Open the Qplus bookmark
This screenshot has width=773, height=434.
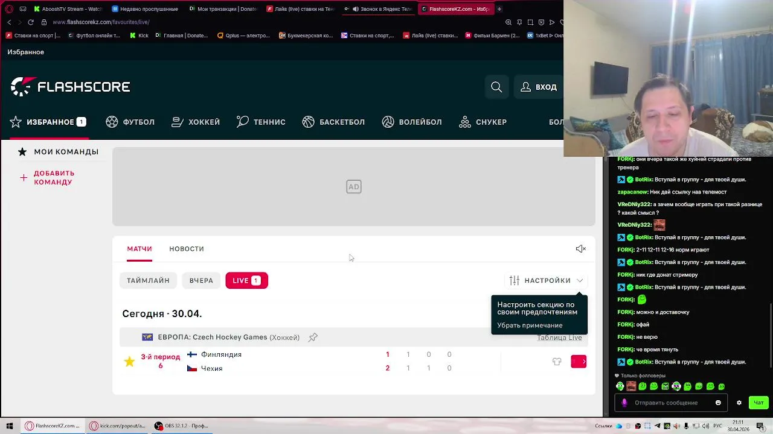[x=243, y=36]
